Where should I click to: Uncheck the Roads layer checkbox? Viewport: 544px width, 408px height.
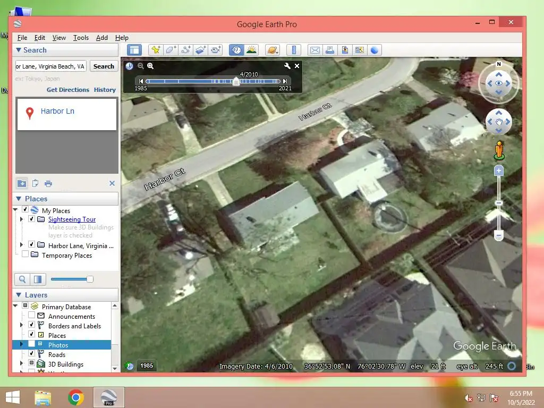coord(31,353)
